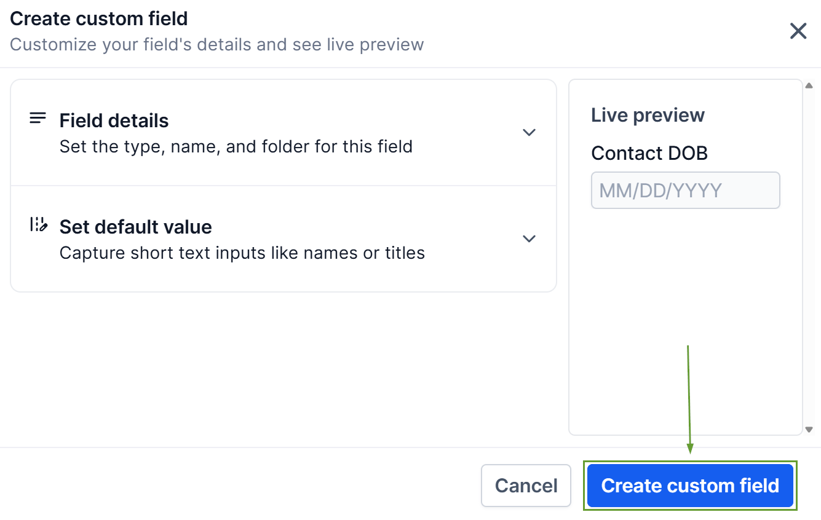The width and height of the screenshot is (821, 520).
Task: Open the Set default value heading
Action: 135,227
